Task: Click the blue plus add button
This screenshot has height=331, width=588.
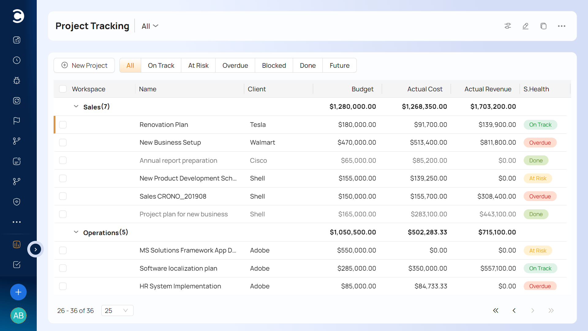Action: click(x=18, y=292)
